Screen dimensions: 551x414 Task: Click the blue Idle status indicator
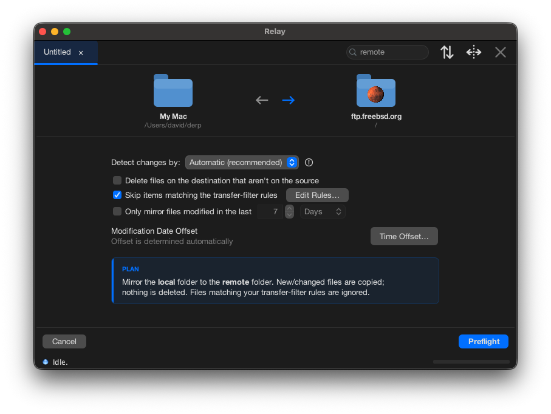[46, 362]
